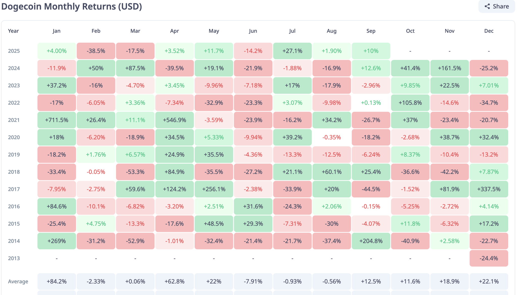Click the 2025 year row label

click(14, 51)
